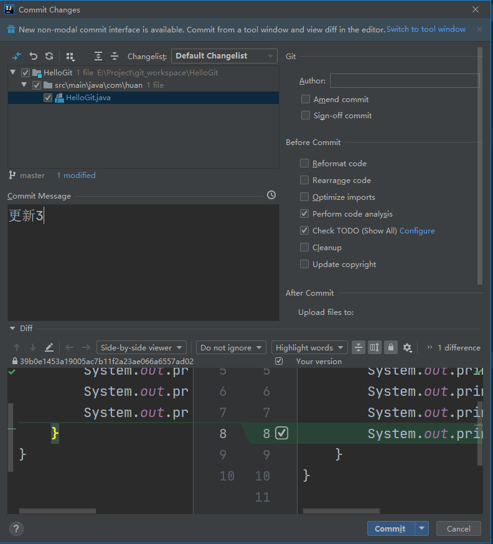493x544 pixels.
Task: Expand all items using expand-all icon
Action: [x=98, y=56]
